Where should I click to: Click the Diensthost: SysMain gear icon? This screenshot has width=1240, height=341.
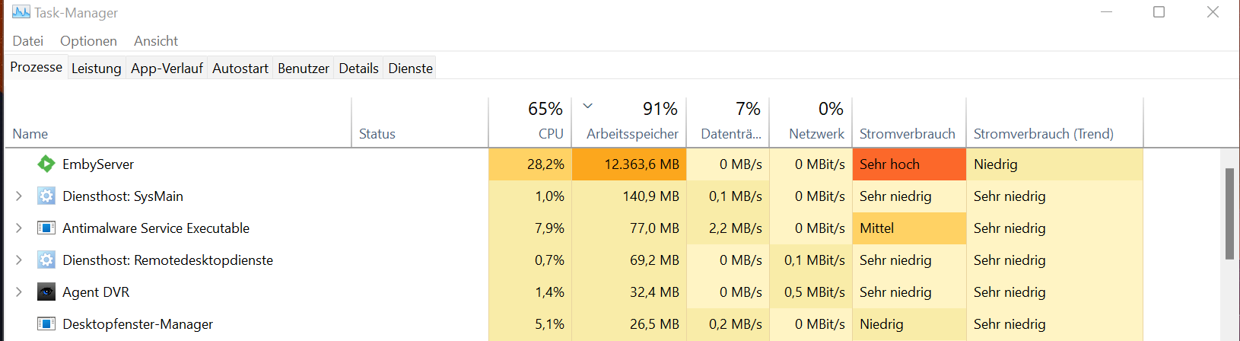[x=46, y=196]
